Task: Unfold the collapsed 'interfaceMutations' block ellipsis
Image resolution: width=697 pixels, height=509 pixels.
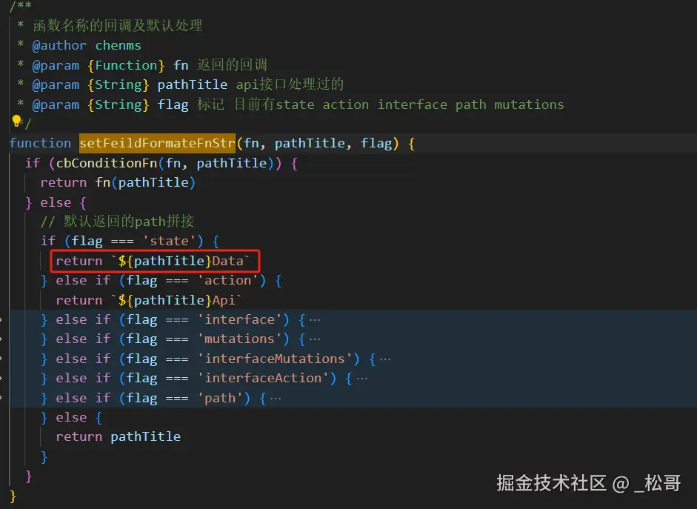Action: click(384, 359)
